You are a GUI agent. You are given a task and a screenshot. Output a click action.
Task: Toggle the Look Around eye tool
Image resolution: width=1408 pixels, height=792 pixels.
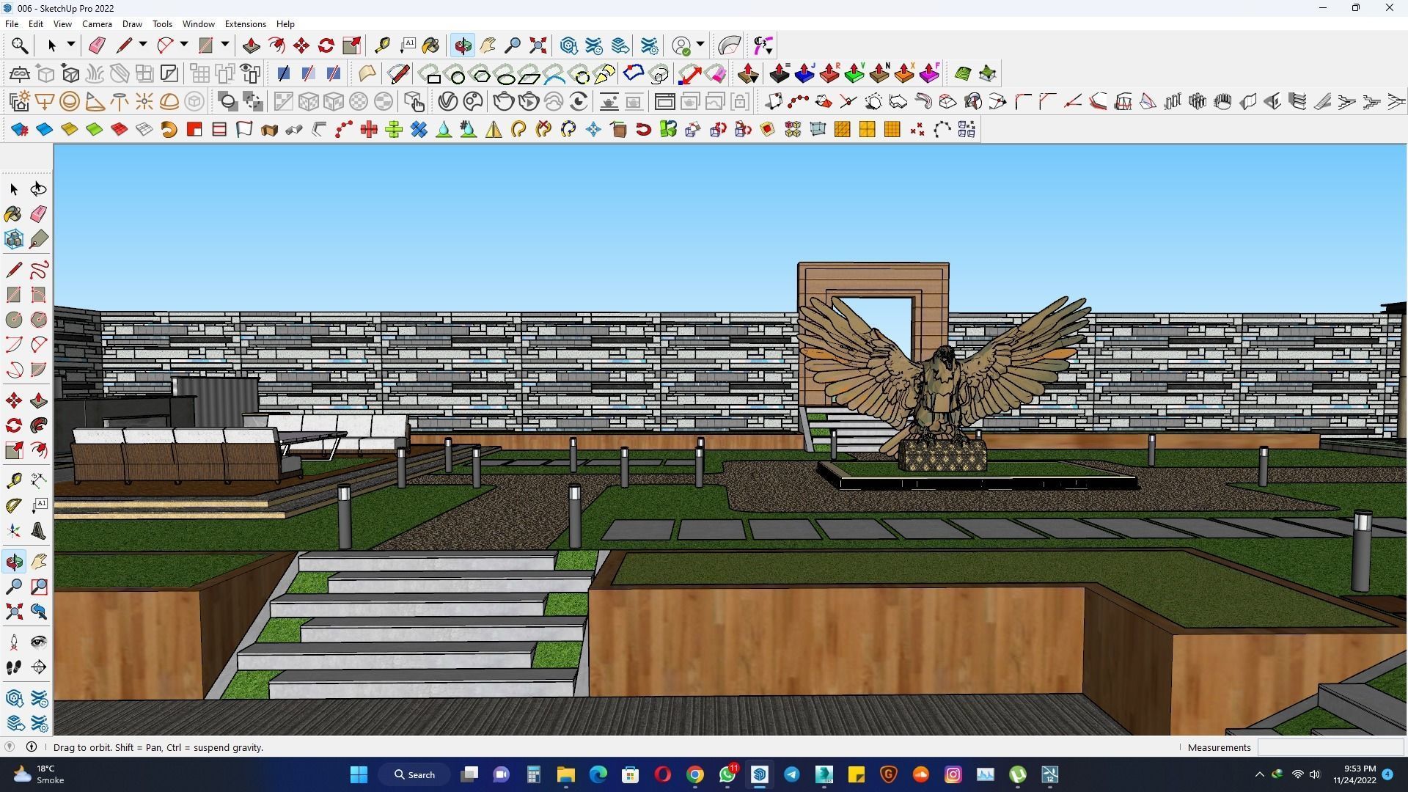coord(38,642)
